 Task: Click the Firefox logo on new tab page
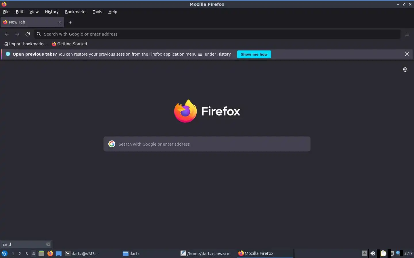coord(207,111)
